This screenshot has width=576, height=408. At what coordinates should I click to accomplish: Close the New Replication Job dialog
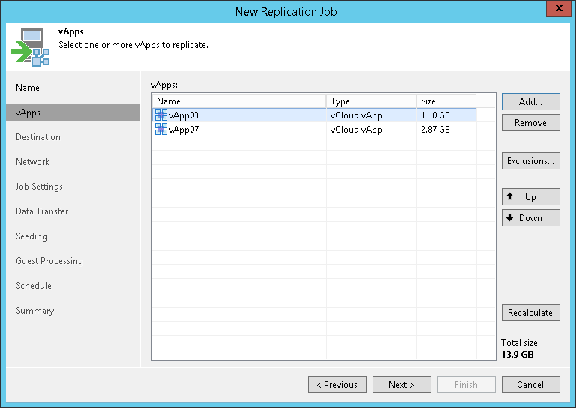(x=556, y=10)
